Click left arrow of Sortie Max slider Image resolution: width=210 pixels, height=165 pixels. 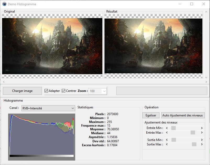[167, 144]
